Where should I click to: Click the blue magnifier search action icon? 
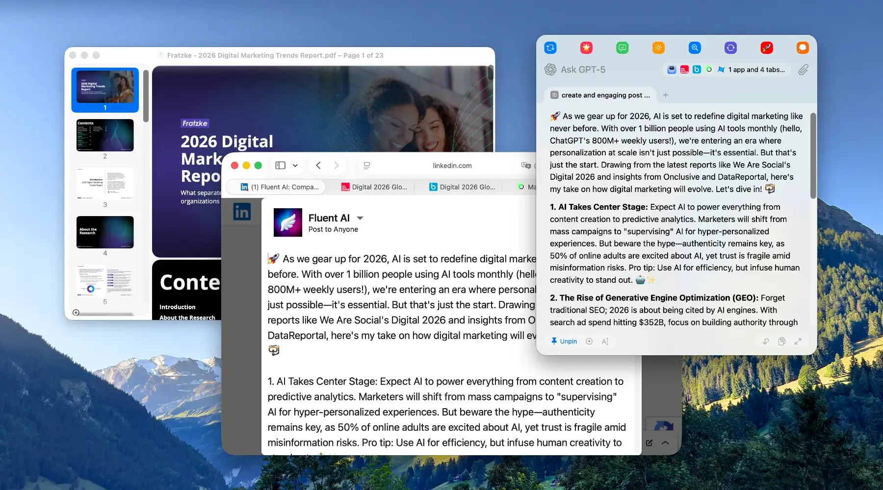[695, 48]
